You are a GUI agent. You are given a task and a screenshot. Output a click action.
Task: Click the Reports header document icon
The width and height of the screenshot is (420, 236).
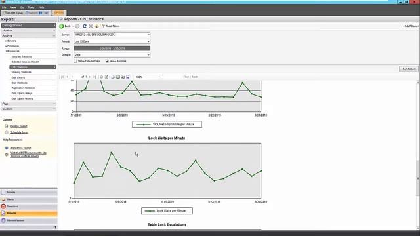click(61, 19)
